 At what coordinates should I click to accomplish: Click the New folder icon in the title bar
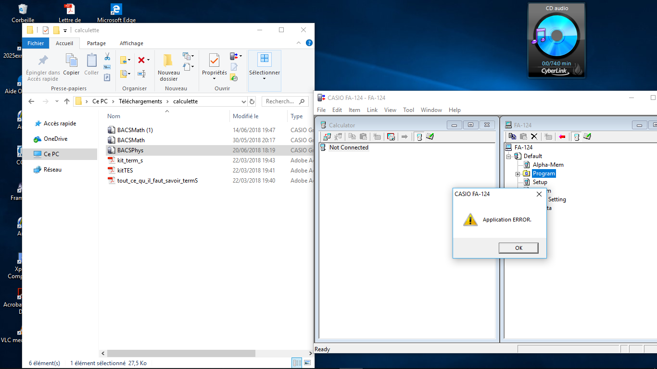[x=56, y=30]
